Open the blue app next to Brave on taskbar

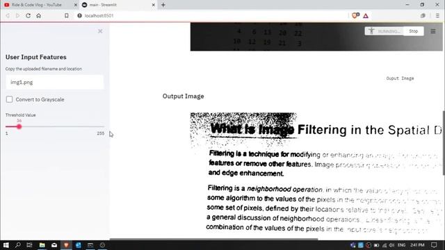[x=79, y=245]
